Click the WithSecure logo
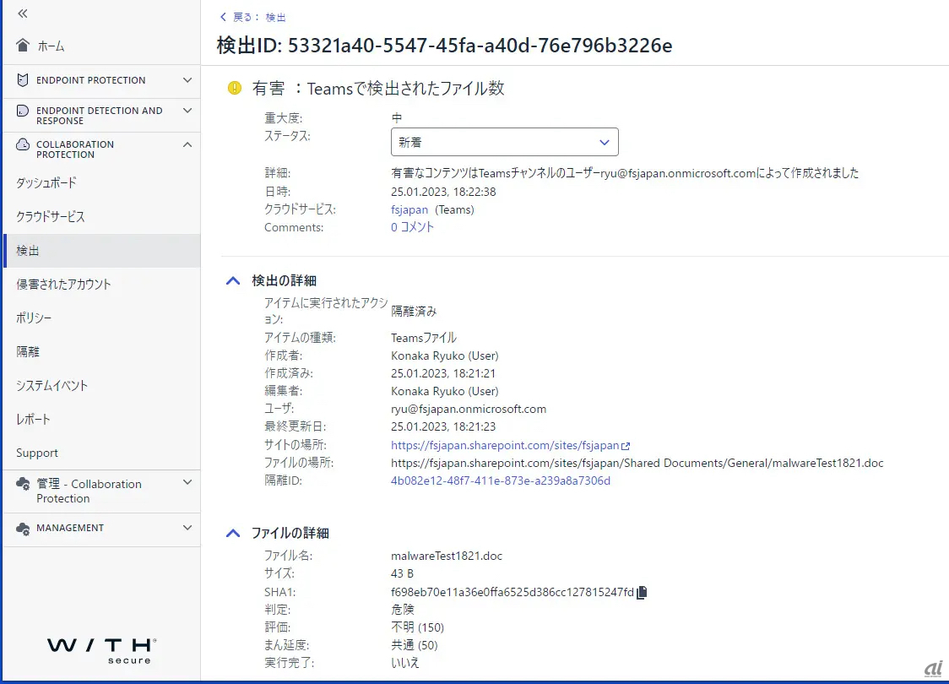 pyautogui.click(x=101, y=649)
